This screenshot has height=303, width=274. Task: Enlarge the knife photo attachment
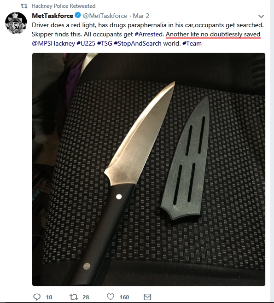[x=149, y=169]
